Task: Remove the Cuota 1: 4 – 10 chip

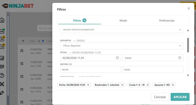Action: point(148,85)
